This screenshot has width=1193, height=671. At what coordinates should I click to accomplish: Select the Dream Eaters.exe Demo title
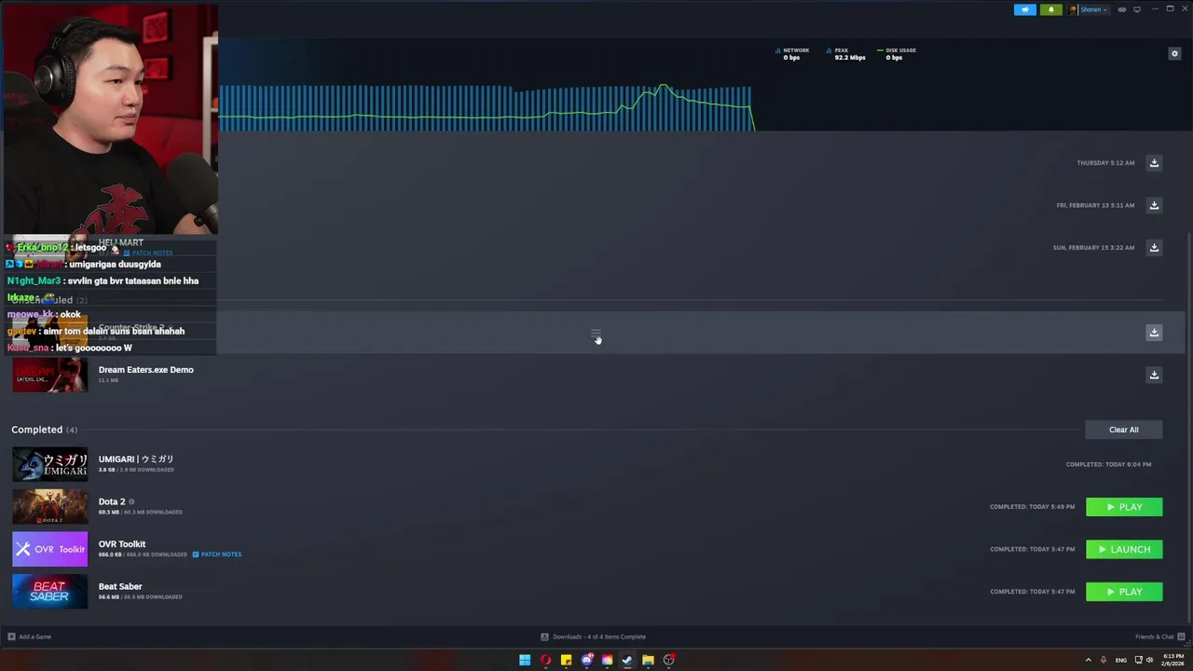click(x=146, y=370)
